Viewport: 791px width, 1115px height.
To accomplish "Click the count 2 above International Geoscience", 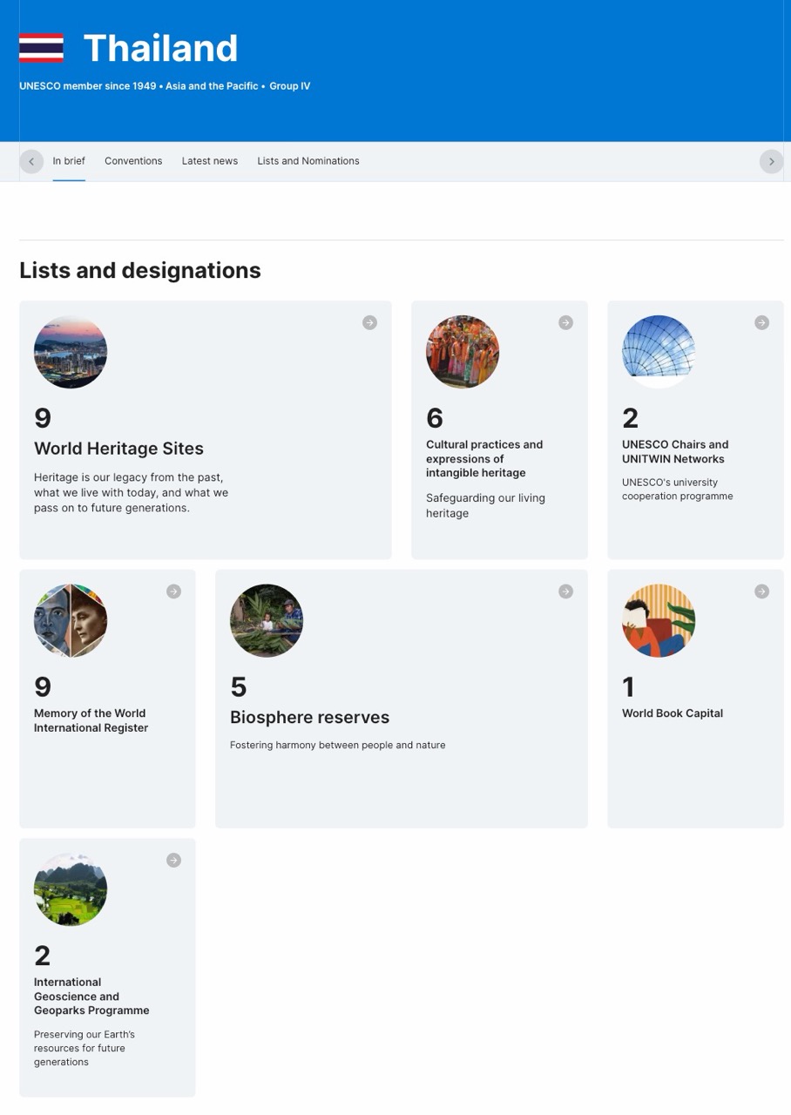I will (42, 956).
